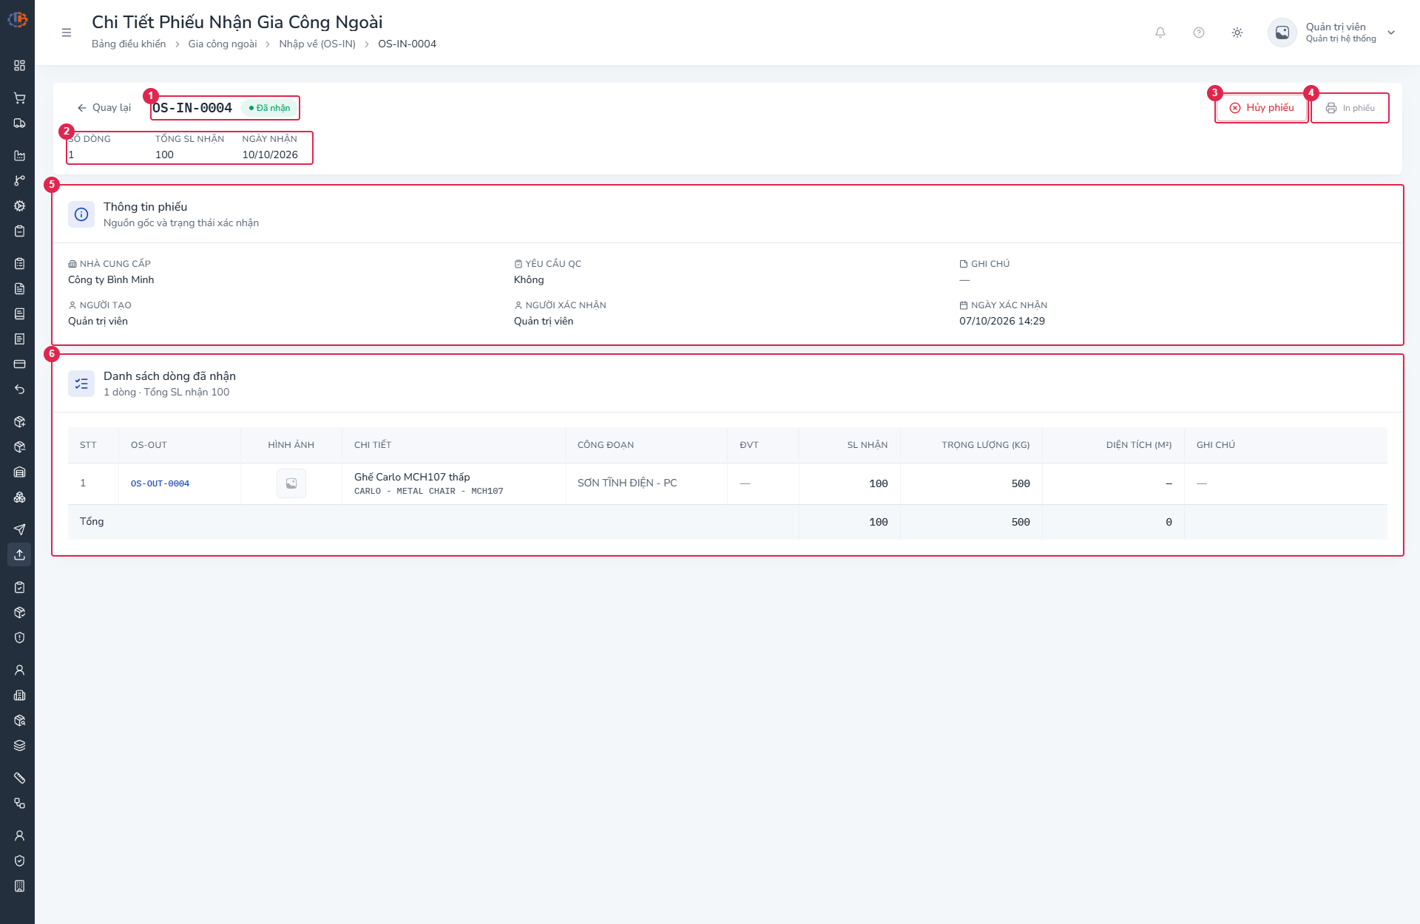This screenshot has width=1420, height=924.
Task: Open the undo return-arrow sidebar icon
Action: [20, 390]
